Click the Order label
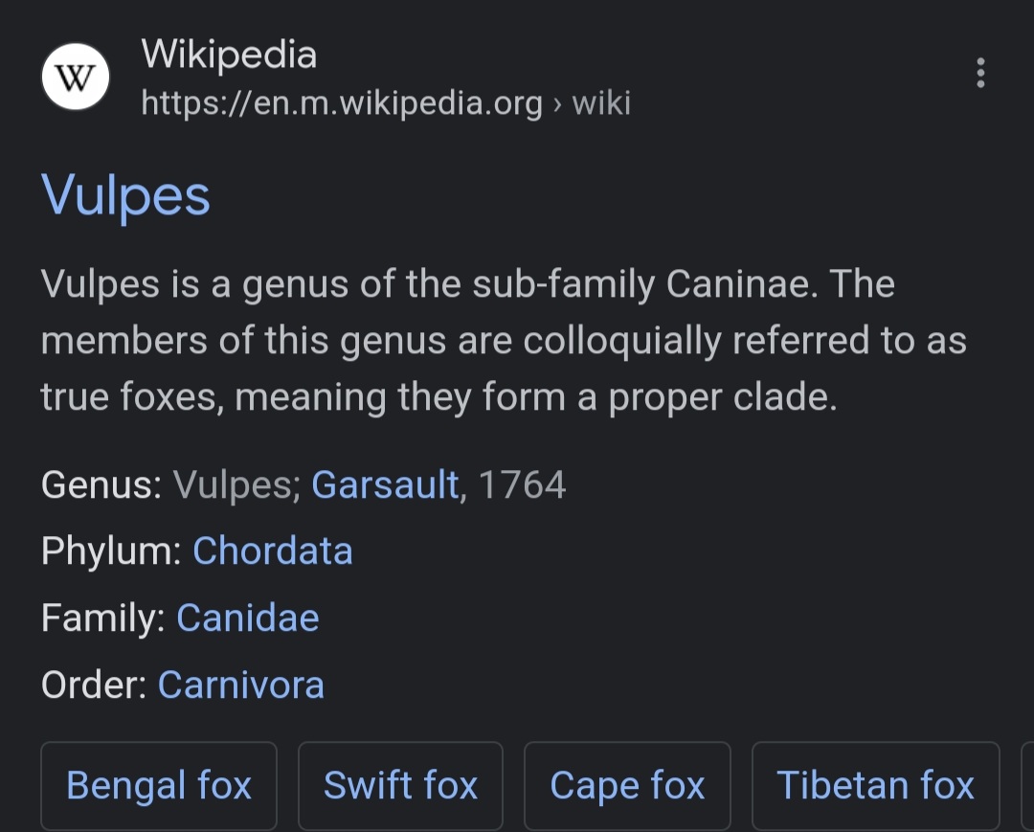The image size is (1034, 832). click(x=94, y=685)
